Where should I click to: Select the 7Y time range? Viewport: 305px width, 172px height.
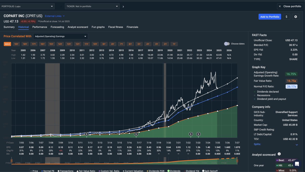point(121,44)
